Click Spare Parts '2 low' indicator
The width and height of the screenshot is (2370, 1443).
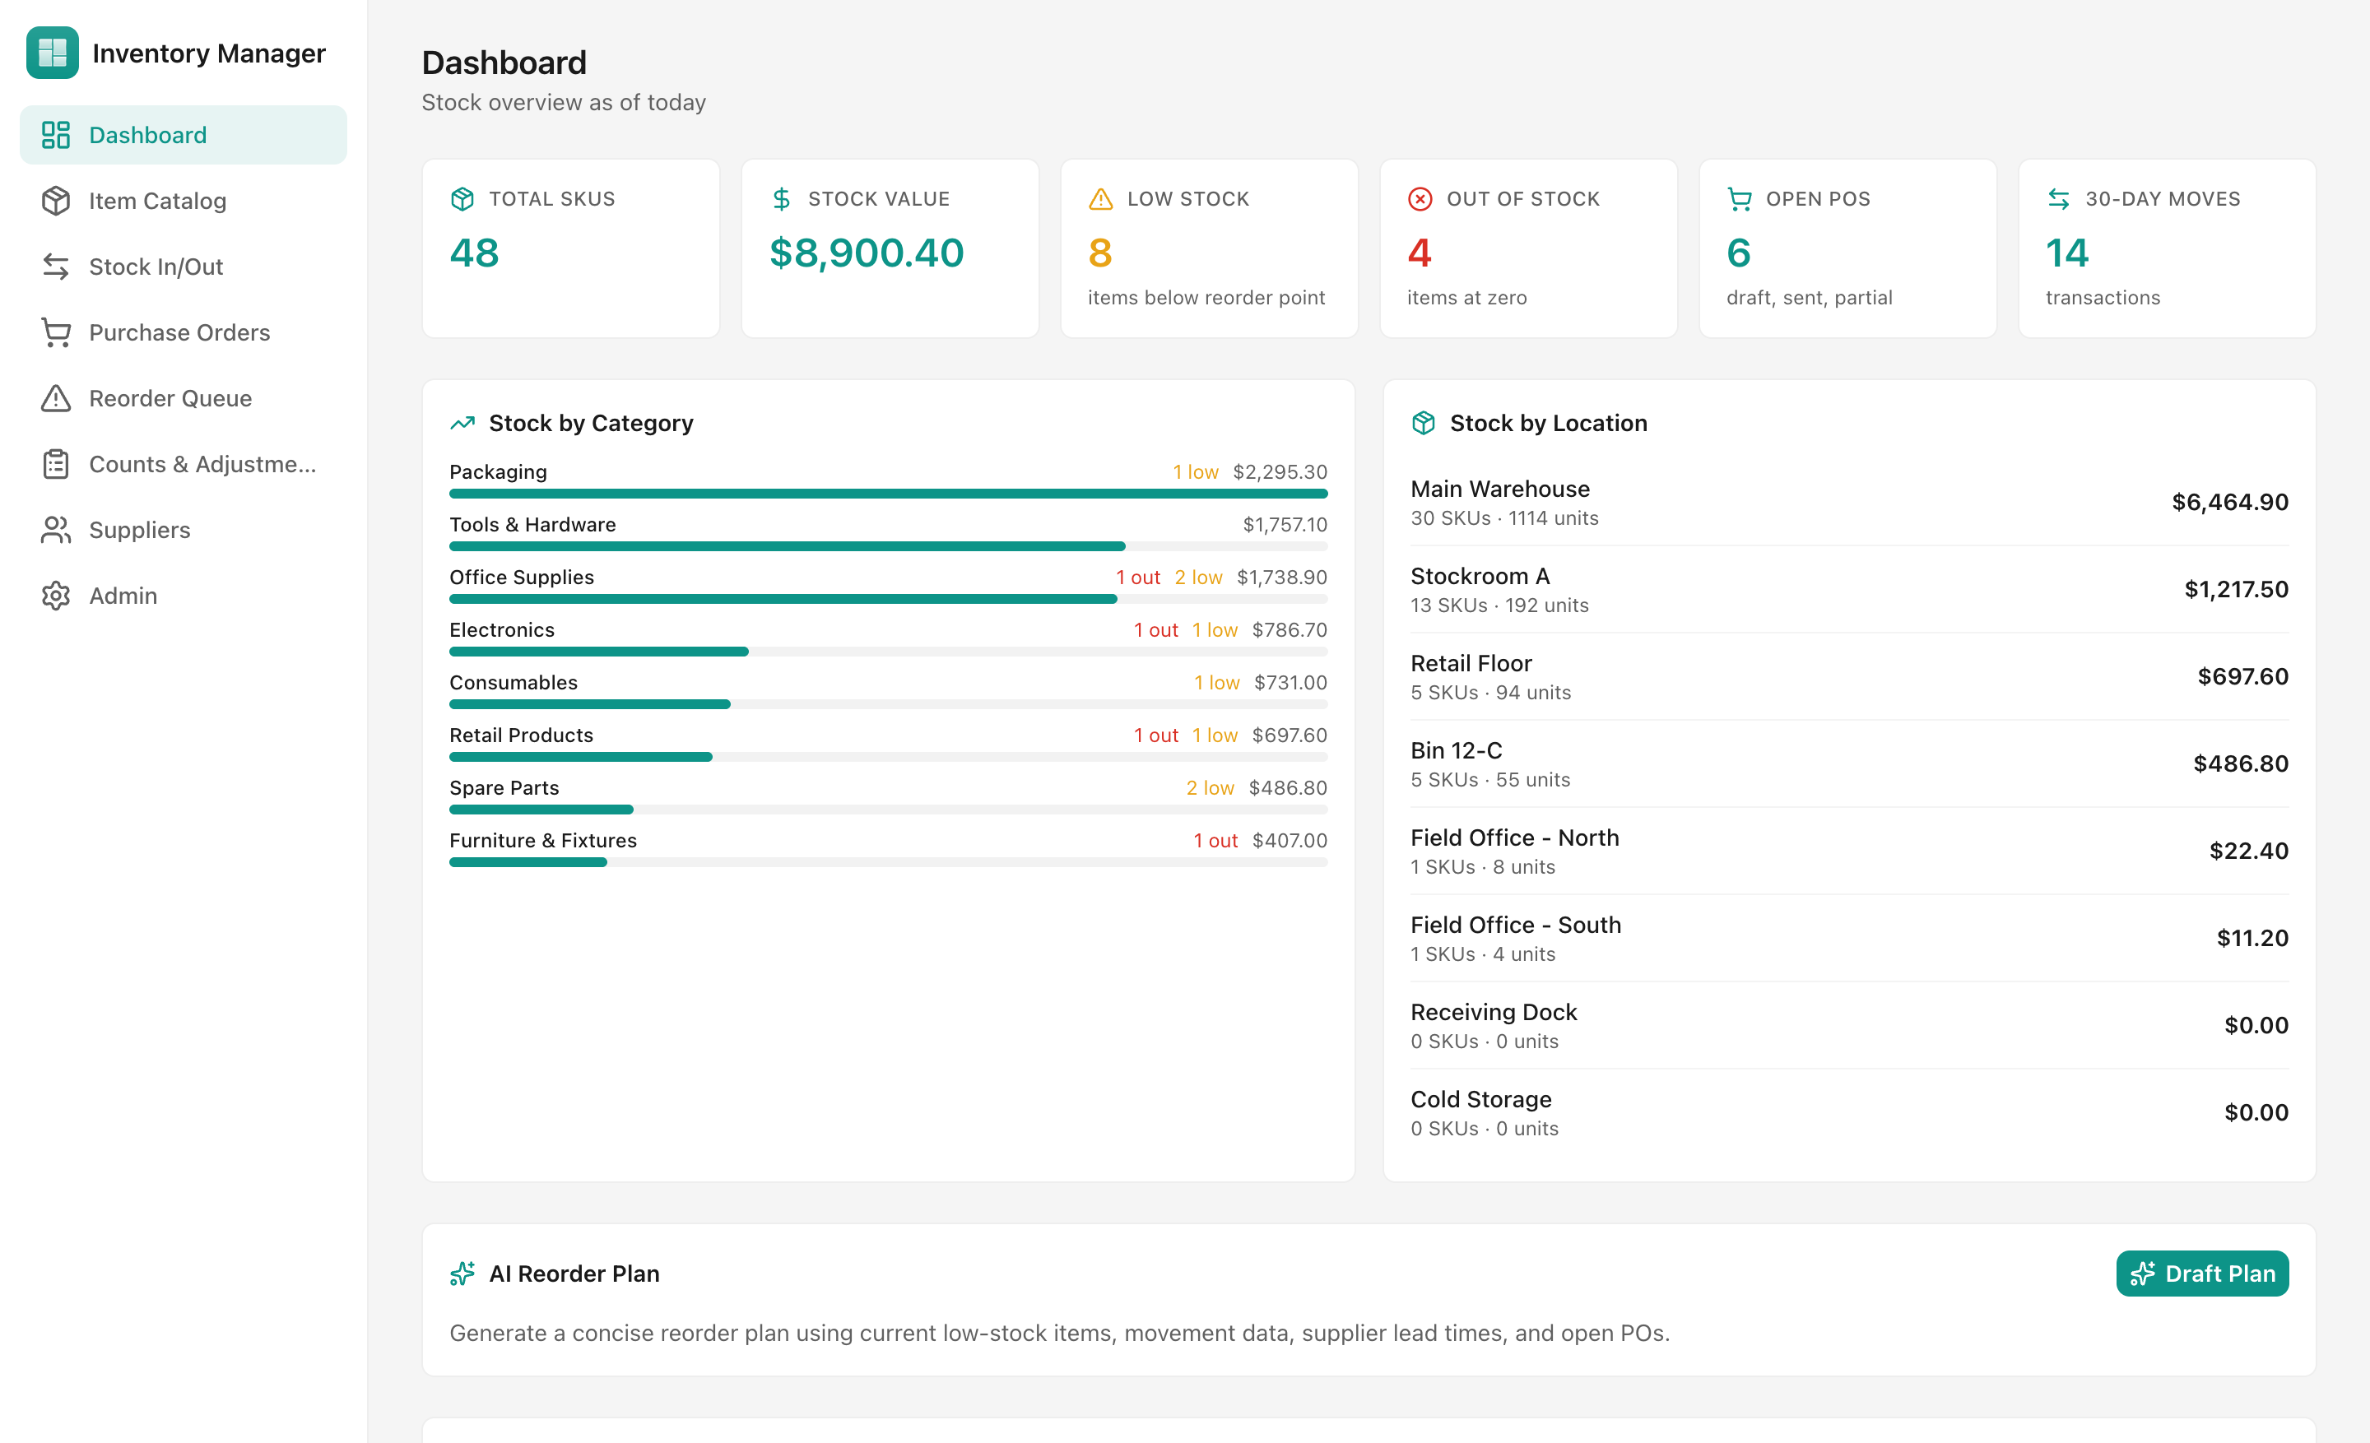click(1210, 788)
